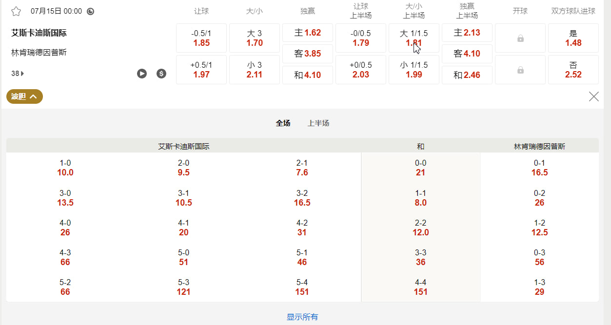Switch to the 全场 tab

tap(283, 123)
